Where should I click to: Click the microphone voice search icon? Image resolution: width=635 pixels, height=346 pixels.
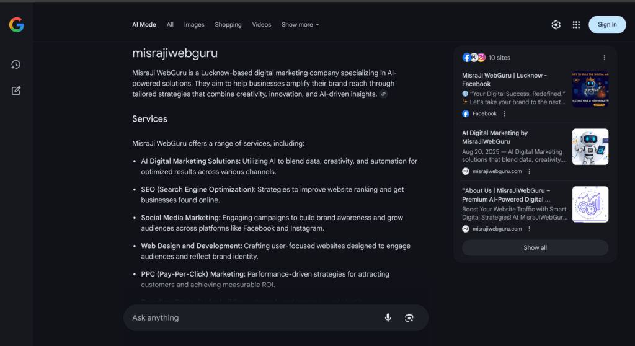click(x=388, y=317)
